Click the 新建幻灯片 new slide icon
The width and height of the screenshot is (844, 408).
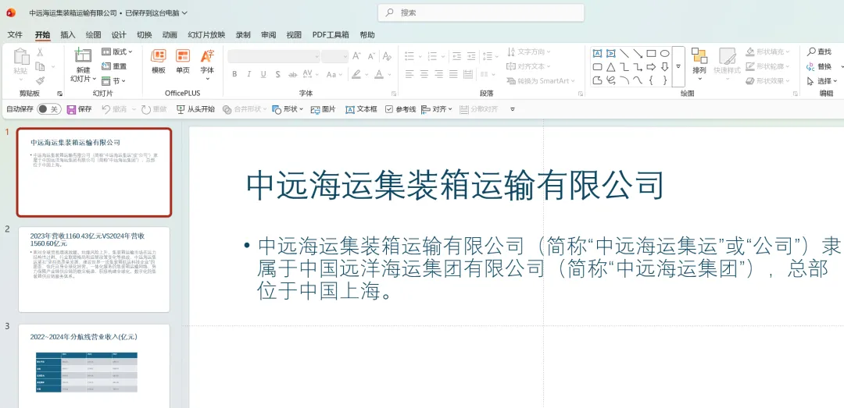tap(83, 56)
